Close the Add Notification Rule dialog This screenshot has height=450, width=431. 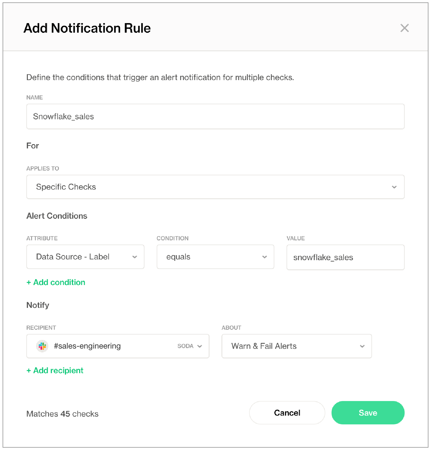click(x=404, y=28)
